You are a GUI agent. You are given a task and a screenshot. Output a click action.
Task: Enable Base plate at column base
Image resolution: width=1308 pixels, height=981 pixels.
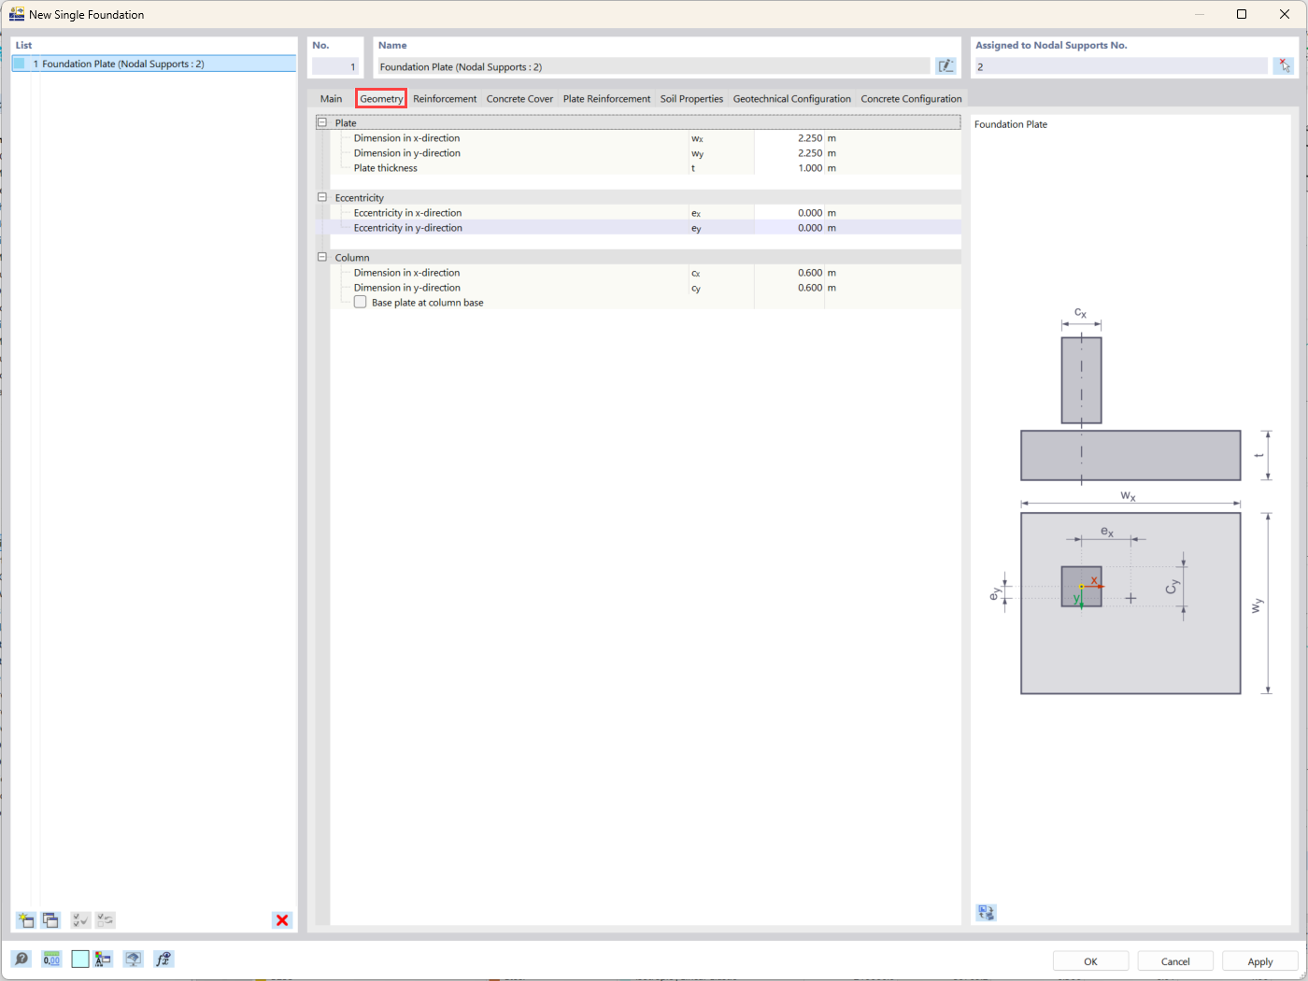360,302
